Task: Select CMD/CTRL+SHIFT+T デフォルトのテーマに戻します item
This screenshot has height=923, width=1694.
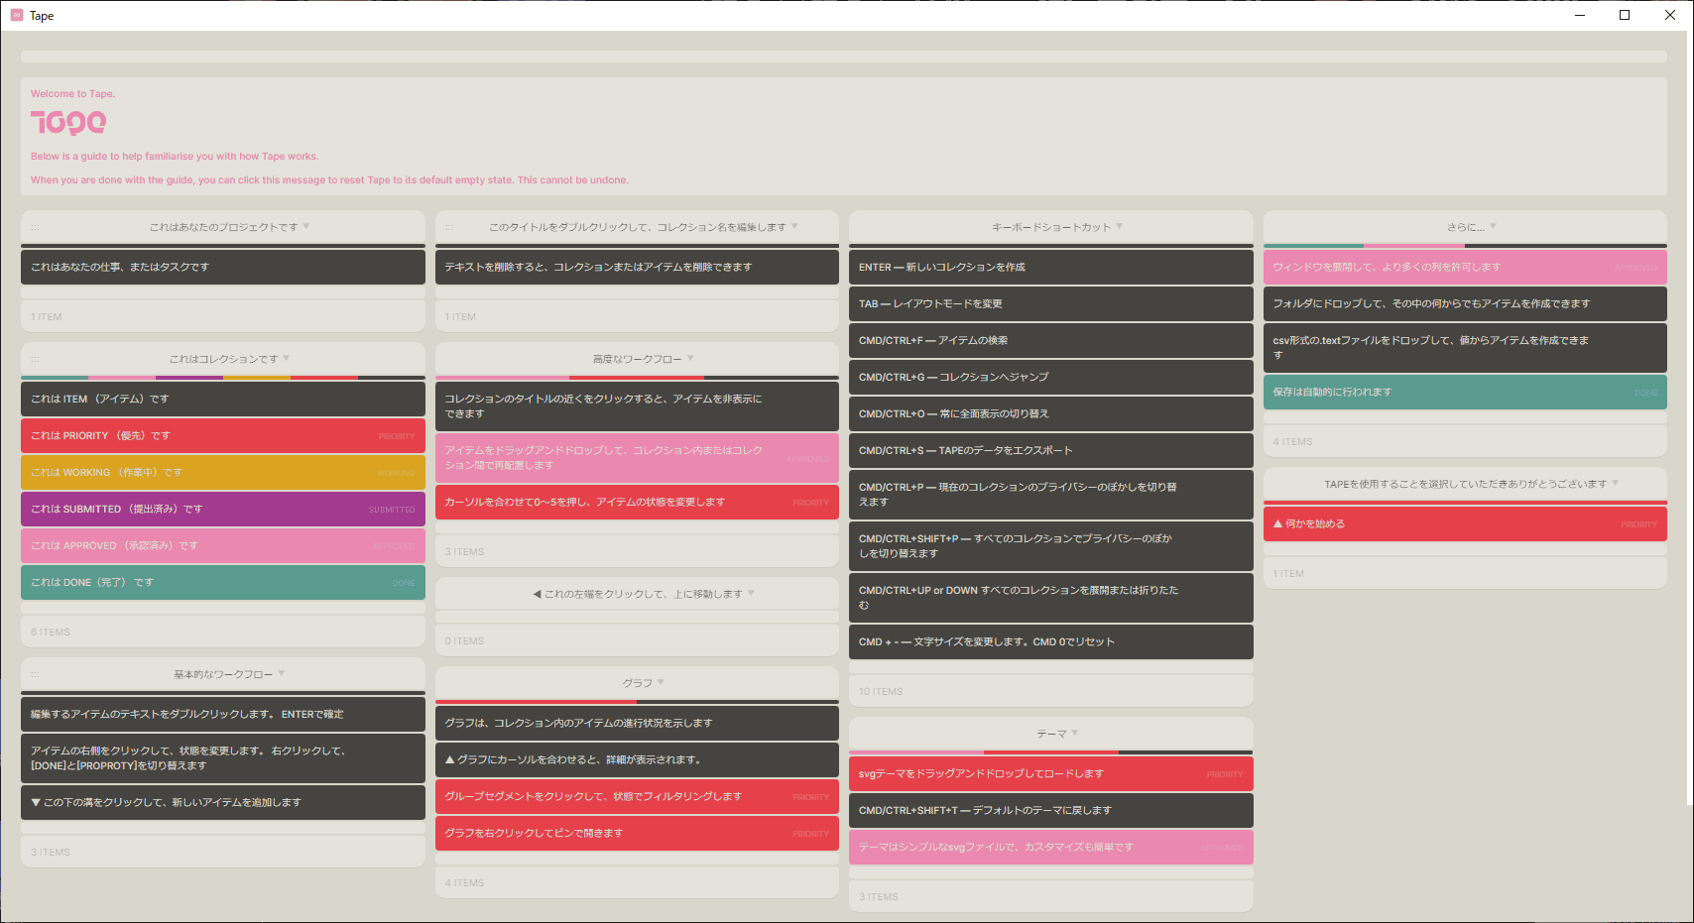Action: (1051, 810)
